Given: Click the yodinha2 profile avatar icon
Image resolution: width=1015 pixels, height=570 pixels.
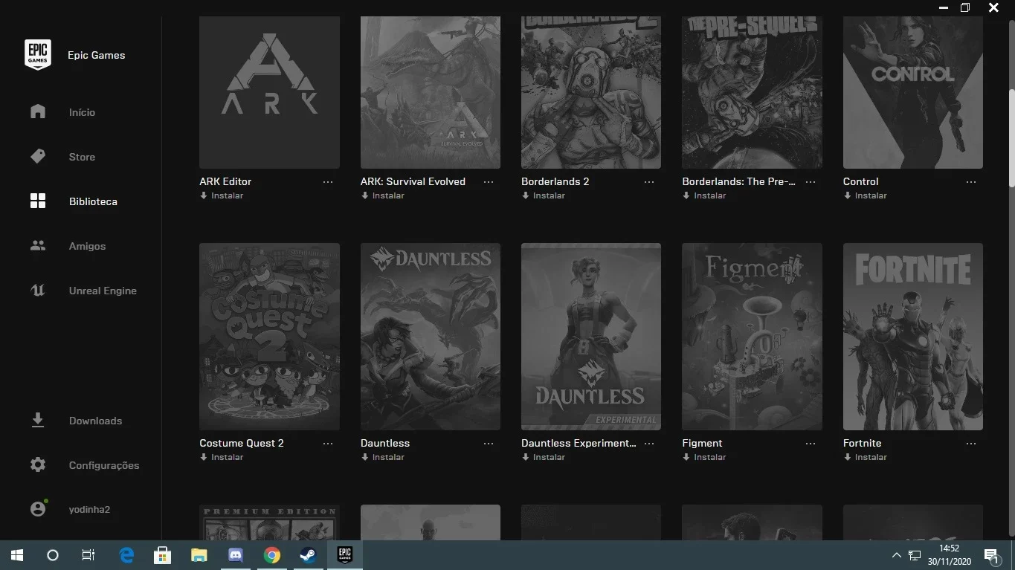Looking at the screenshot, I should click(x=38, y=509).
